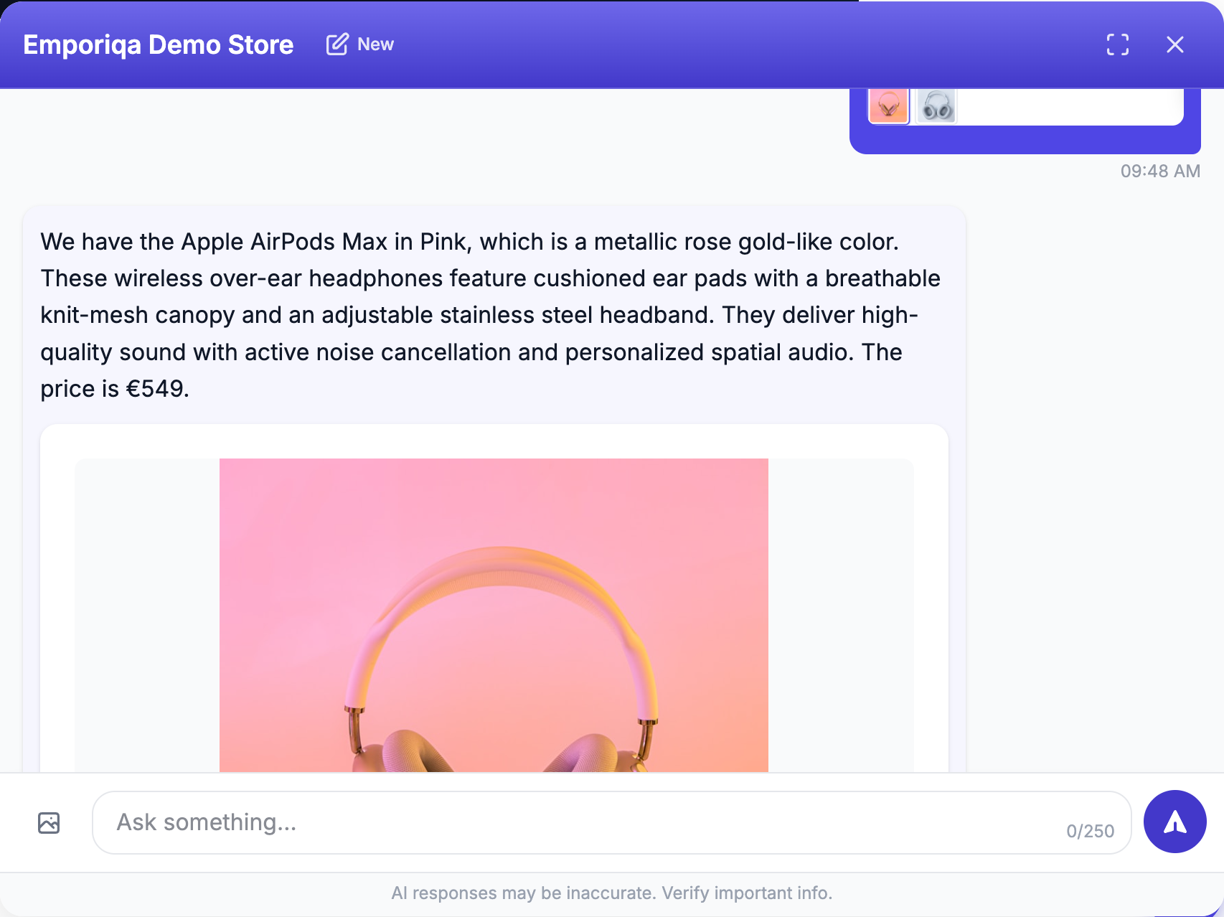This screenshot has width=1224, height=917.
Task: Focus the Ask something input field
Action: pyautogui.click(x=611, y=822)
